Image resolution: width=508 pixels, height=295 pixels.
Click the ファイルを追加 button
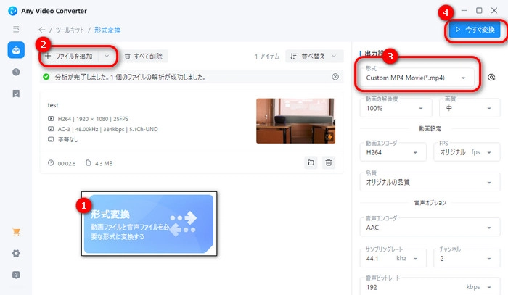69,57
